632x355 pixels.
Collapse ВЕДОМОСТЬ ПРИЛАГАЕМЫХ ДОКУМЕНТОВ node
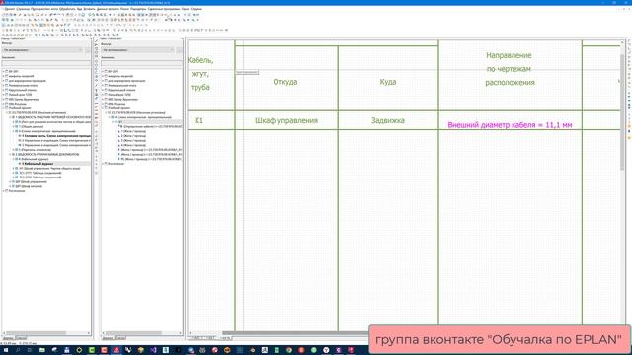pos(10,154)
